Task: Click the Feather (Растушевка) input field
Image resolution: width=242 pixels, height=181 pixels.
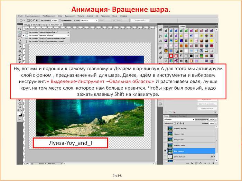Action: (55, 20)
